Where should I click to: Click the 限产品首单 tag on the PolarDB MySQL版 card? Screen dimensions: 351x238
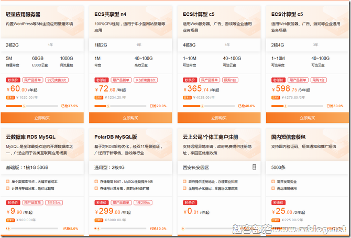click(121, 202)
